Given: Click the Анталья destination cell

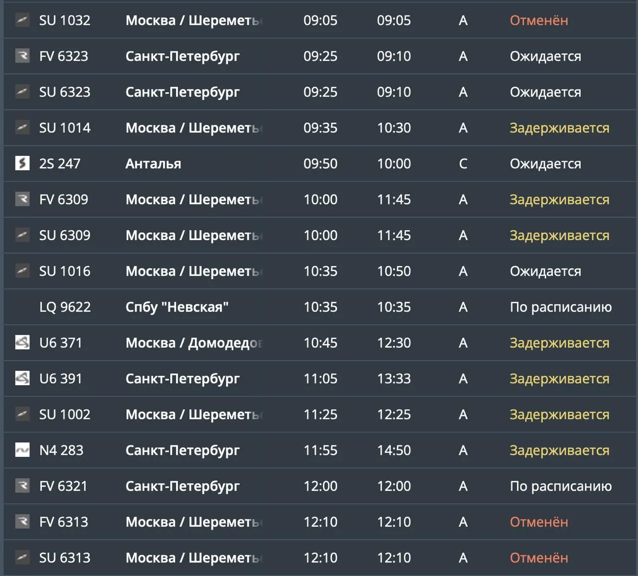Looking at the screenshot, I should pyautogui.click(x=154, y=164).
